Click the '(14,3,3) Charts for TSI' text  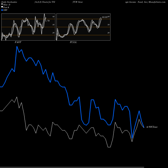pos(45,2)
